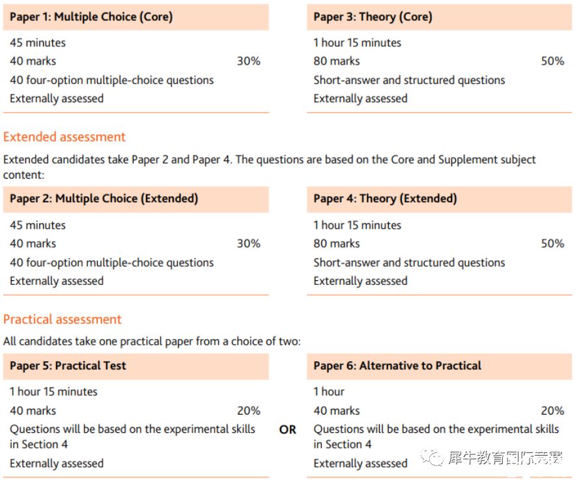Click '1 hour' duration under Paper 6
This screenshot has height=483, width=581.
tap(329, 392)
